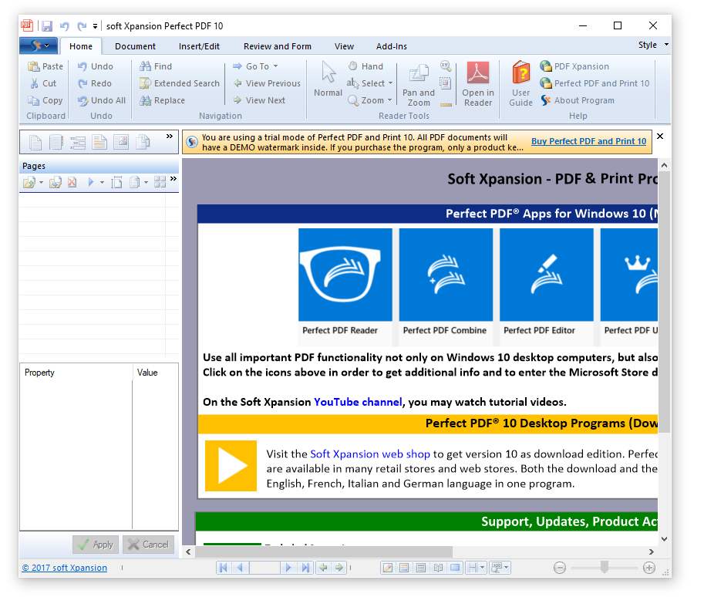Image resolution: width=704 pixels, height=597 pixels.
Task: Click the snapshot selection icon
Action: (446, 83)
